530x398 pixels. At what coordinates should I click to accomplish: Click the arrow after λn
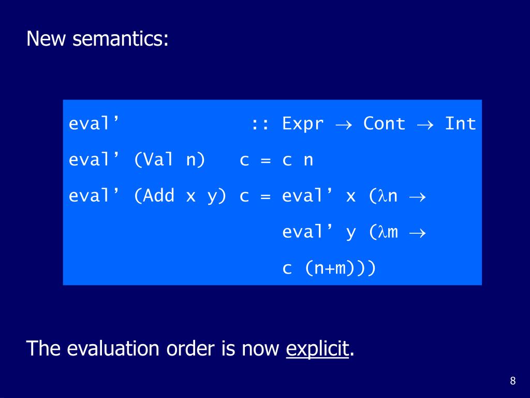418,197
